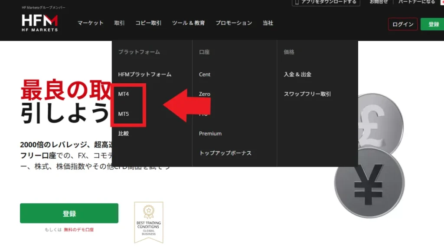This screenshot has width=444, height=247.
Task: Select HFMプラットフォーム in the dropdown
Action: (x=145, y=75)
